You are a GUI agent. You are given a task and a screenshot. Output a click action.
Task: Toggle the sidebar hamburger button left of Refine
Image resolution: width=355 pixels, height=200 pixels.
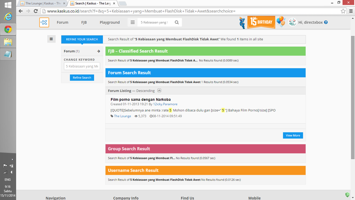(x=51, y=39)
